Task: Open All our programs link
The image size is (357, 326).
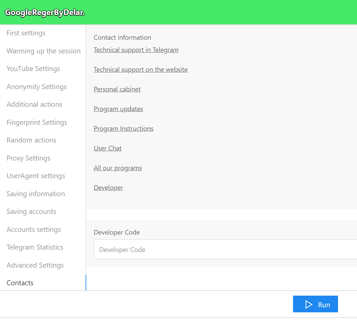Action: [x=118, y=168]
